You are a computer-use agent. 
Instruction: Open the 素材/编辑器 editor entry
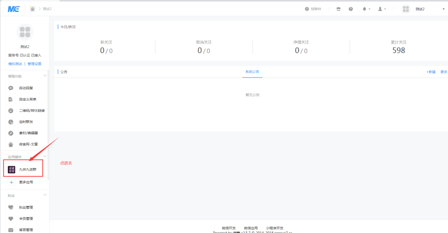28,133
